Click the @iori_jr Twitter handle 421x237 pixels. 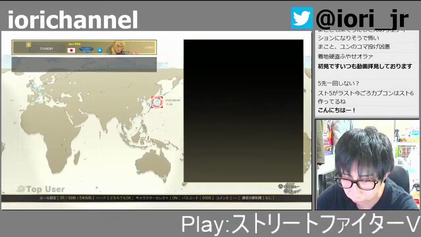click(362, 19)
